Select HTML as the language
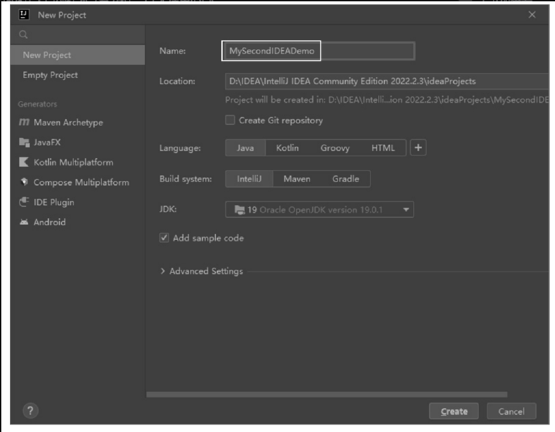The image size is (555, 432). click(x=383, y=148)
